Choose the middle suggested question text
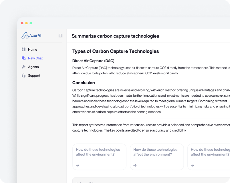The width and height of the screenshot is (230, 183). point(155,152)
